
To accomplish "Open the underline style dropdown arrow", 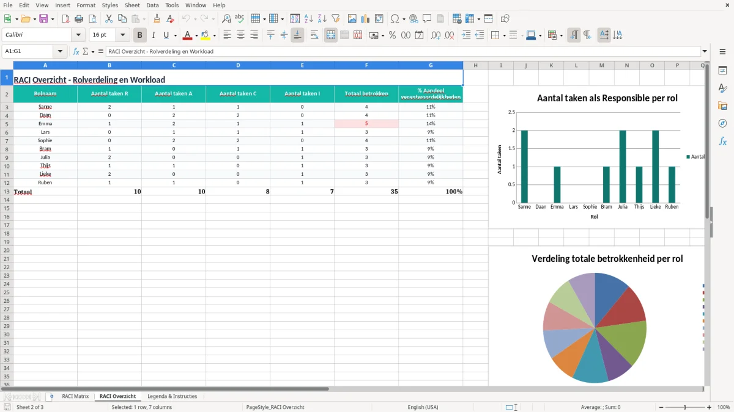I will [x=175, y=35].
